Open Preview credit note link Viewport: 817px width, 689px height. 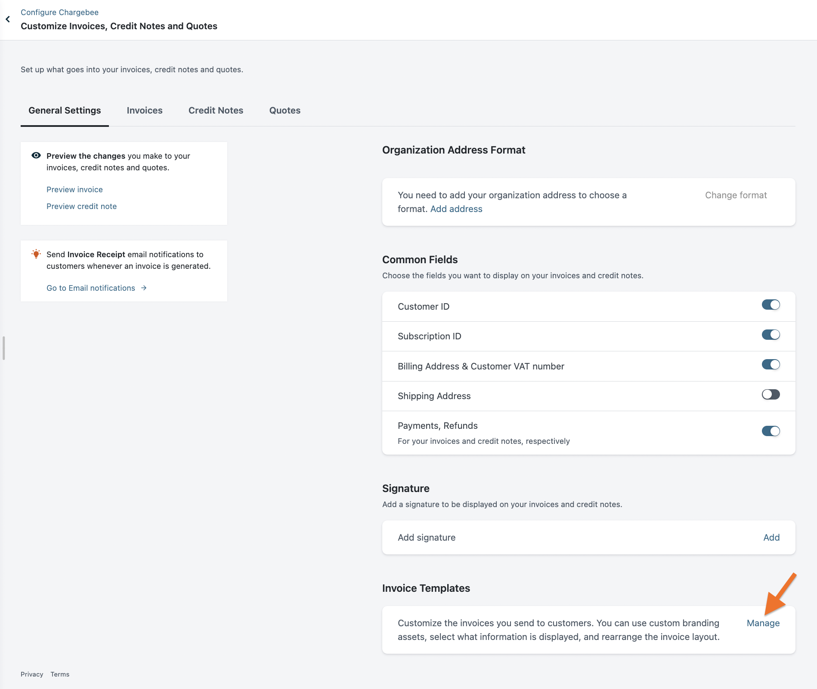coord(81,206)
